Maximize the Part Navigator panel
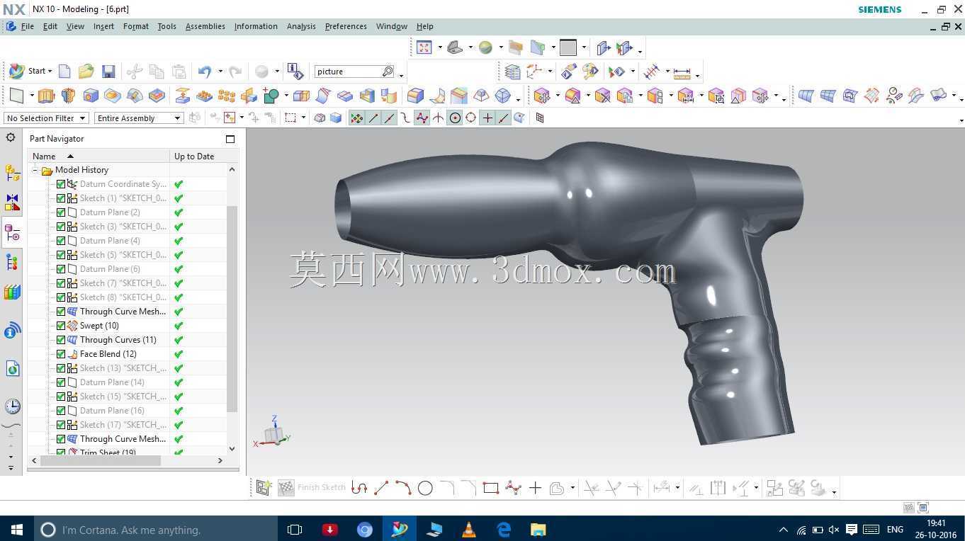Viewport: 965px width, 541px height. pyautogui.click(x=230, y=139)
